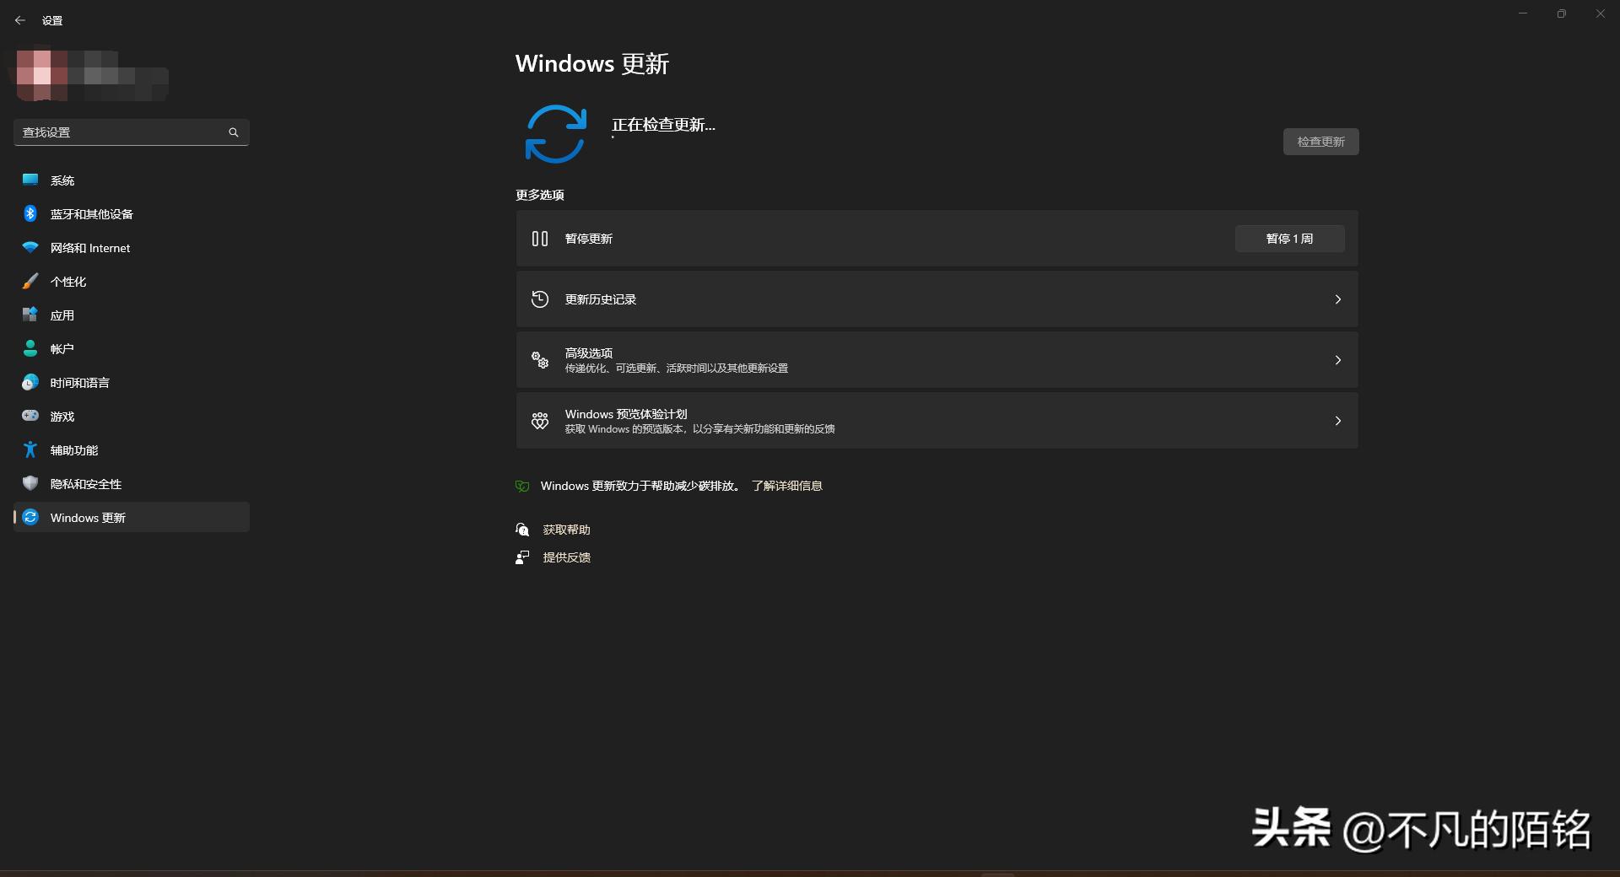
Task: Click the pause icon beside 暂停更新
Action: pyautogui.click(x=540, y=239)
